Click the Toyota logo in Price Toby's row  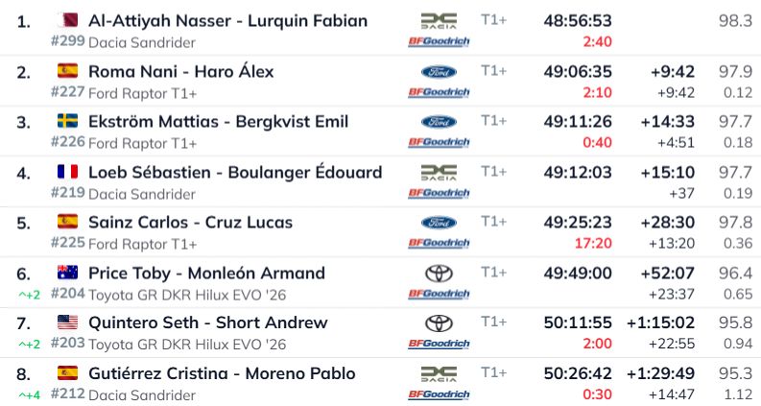click(439, 273)
